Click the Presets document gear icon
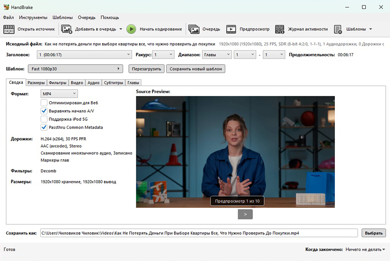390x261 pixels. pyautogui.click(x=338, y=29)
